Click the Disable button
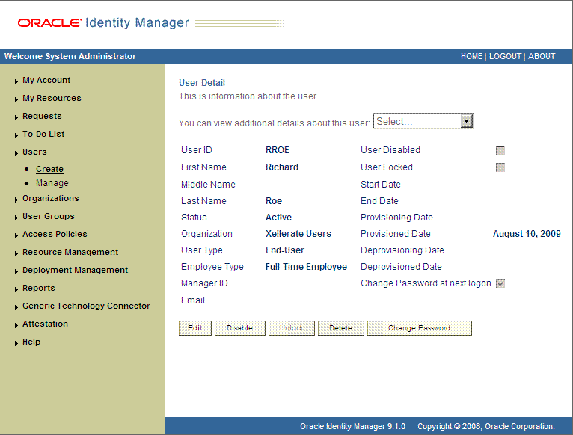 [x=239, y=328]
